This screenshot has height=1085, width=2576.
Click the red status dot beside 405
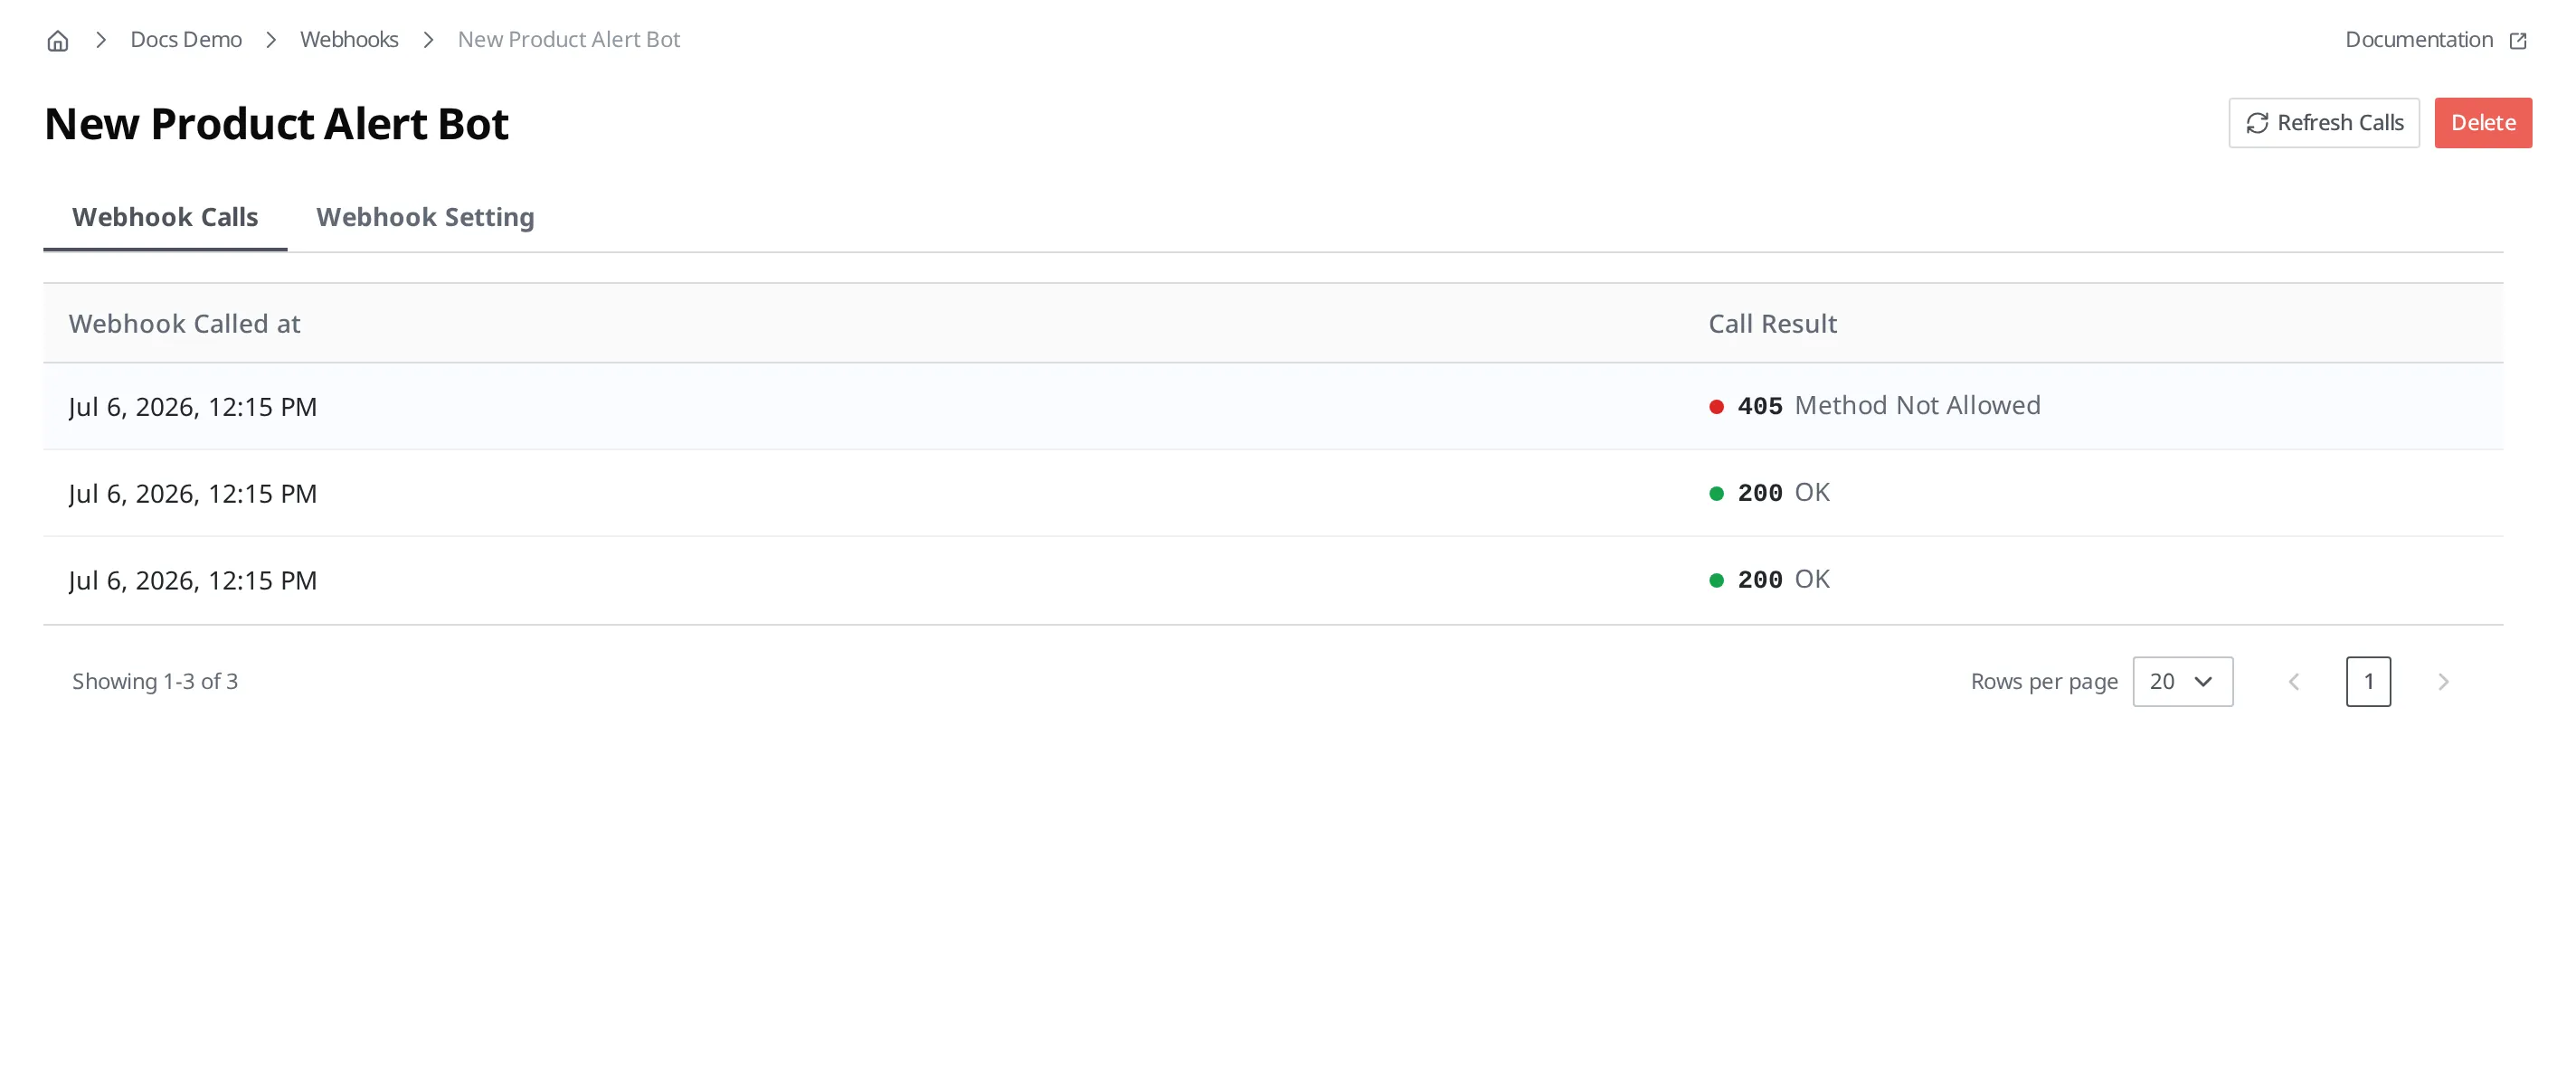click(x=1716, y=407)
